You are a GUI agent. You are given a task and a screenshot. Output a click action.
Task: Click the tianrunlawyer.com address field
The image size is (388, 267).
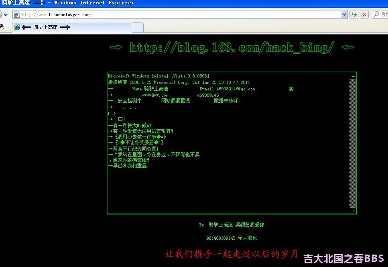pyautogui.click(x=177, y=14)
